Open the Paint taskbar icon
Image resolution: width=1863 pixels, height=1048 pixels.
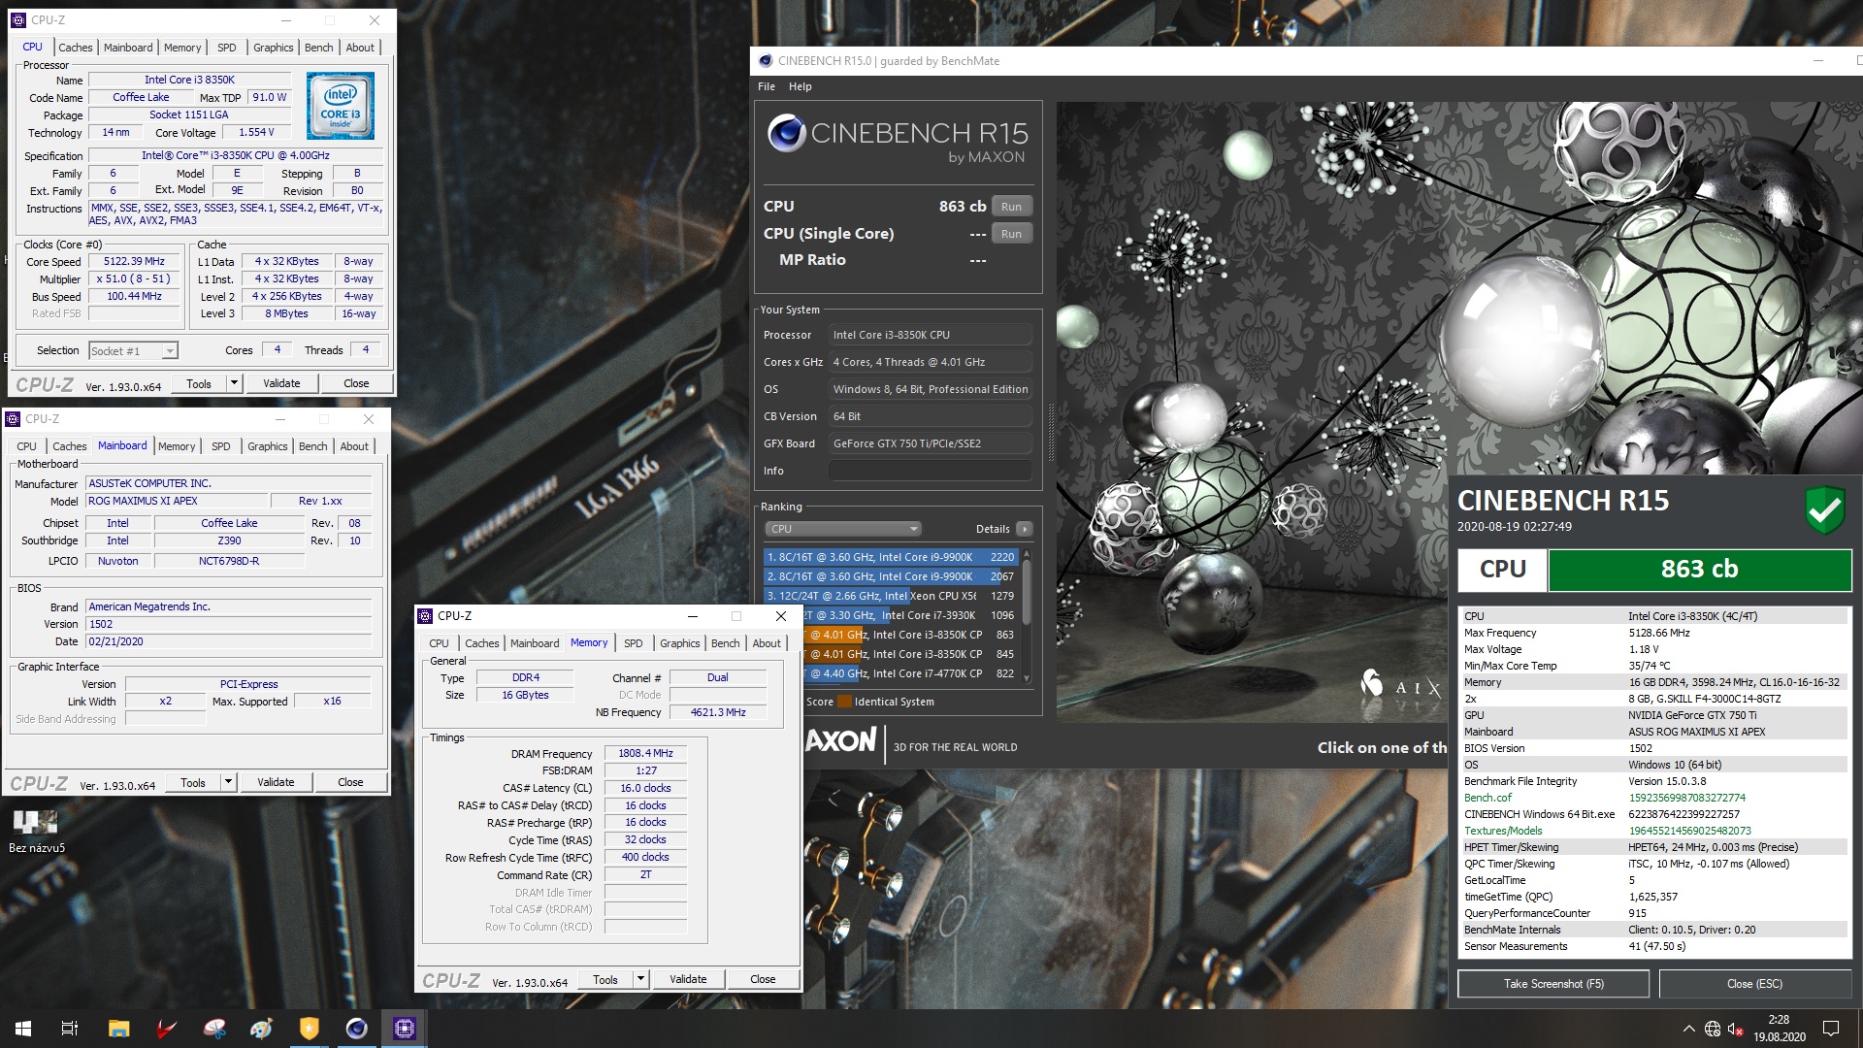click(262, 1029)
